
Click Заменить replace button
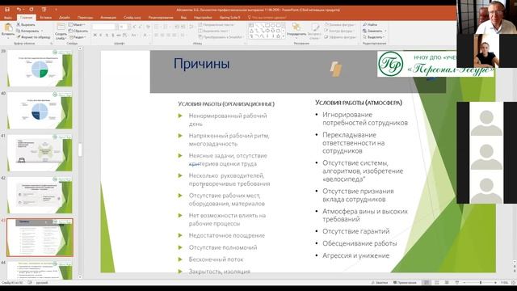click(x=372, y=31)
